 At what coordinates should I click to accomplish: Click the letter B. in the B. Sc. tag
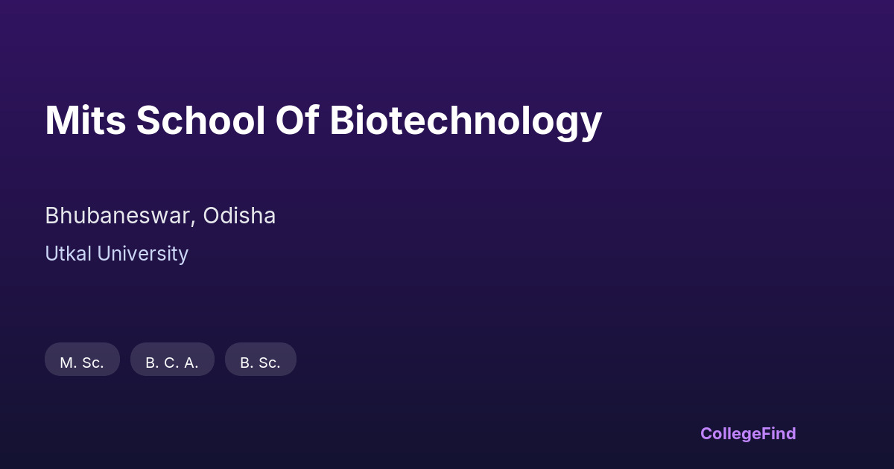point(245,363)
